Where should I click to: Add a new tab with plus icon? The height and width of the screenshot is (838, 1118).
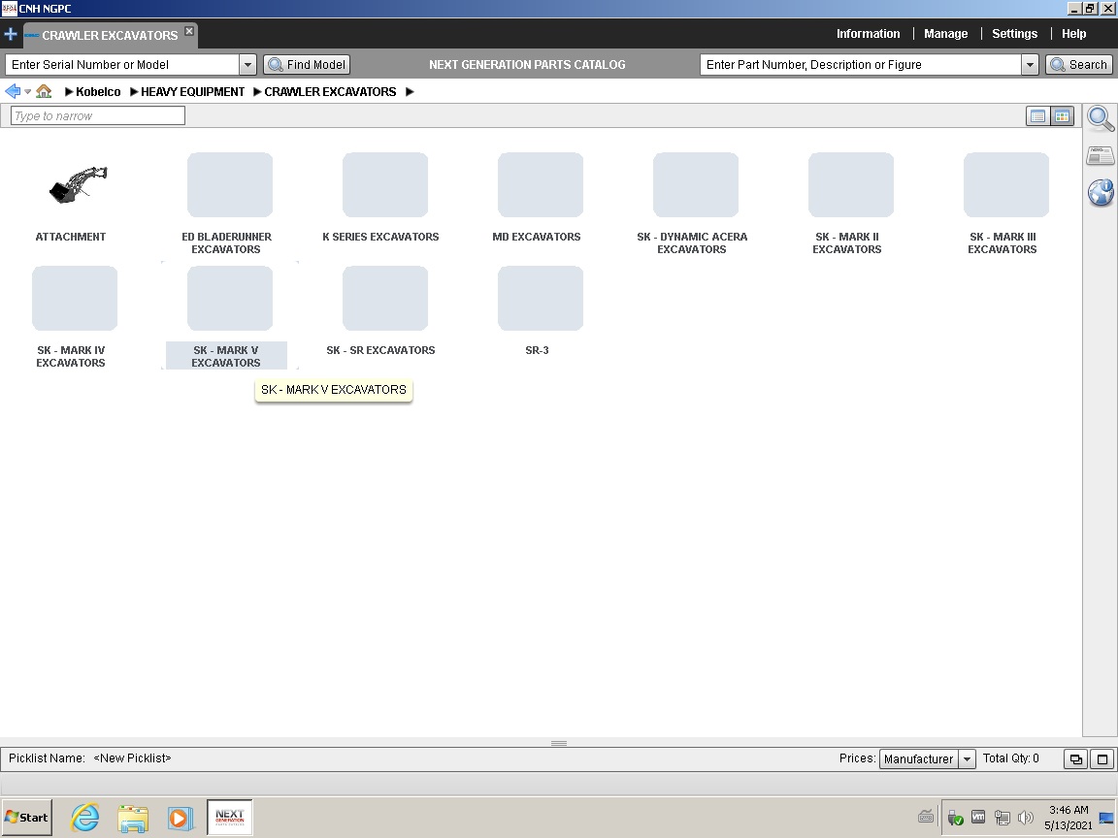click(x=11, y=34)
